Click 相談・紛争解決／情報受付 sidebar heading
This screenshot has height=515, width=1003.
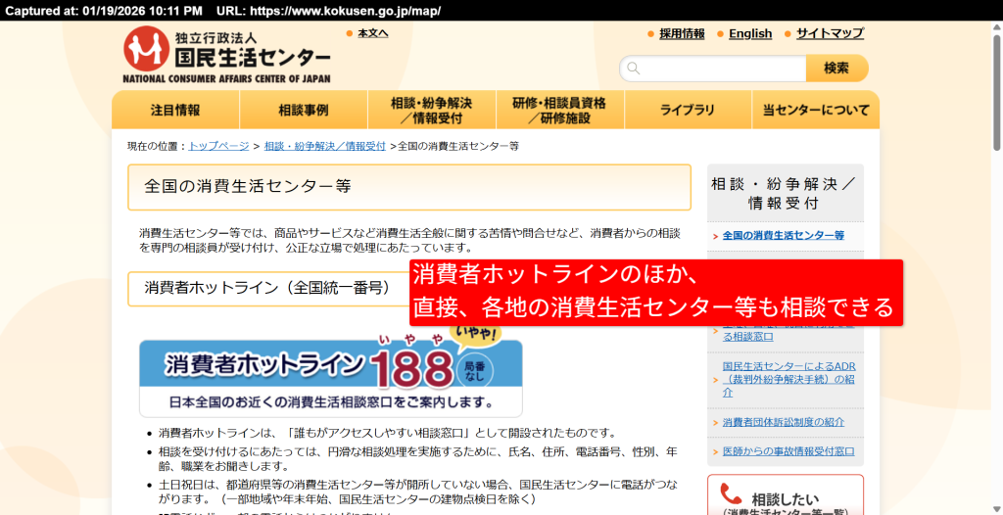(x=786, y=193)
